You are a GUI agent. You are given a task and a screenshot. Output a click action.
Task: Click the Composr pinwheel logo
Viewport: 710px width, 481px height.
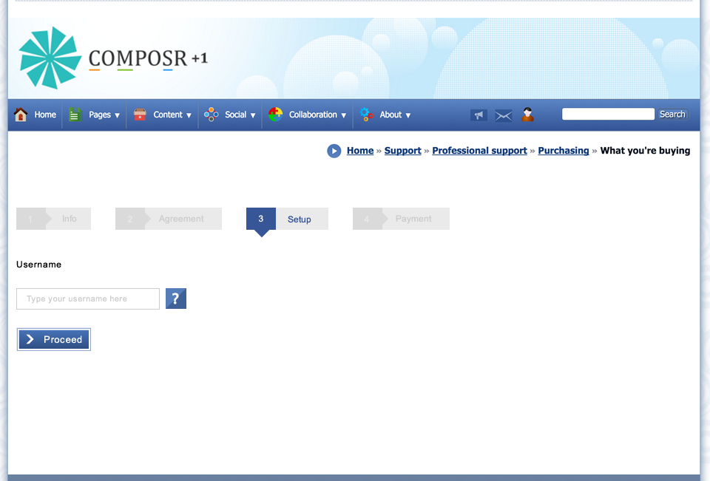click(x=50, y=58)
